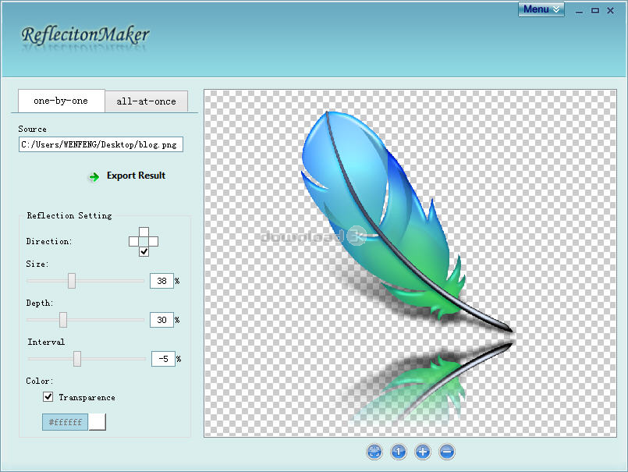The width and height of the screenshot is (628, 472).
Task: Click the green arrow beside Export Result
Action: pos(94,176)
